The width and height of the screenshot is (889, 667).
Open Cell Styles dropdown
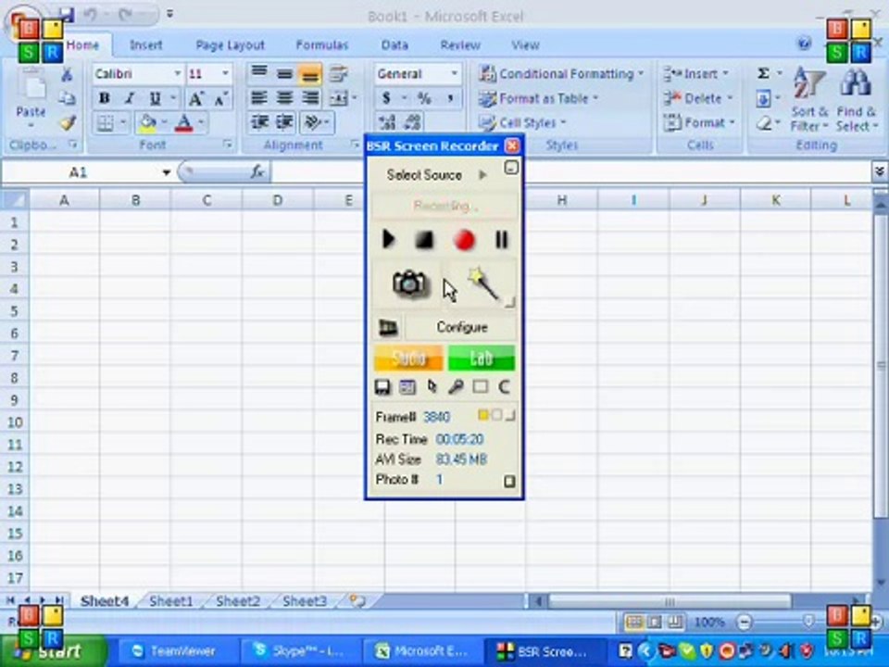click(522, 122)
